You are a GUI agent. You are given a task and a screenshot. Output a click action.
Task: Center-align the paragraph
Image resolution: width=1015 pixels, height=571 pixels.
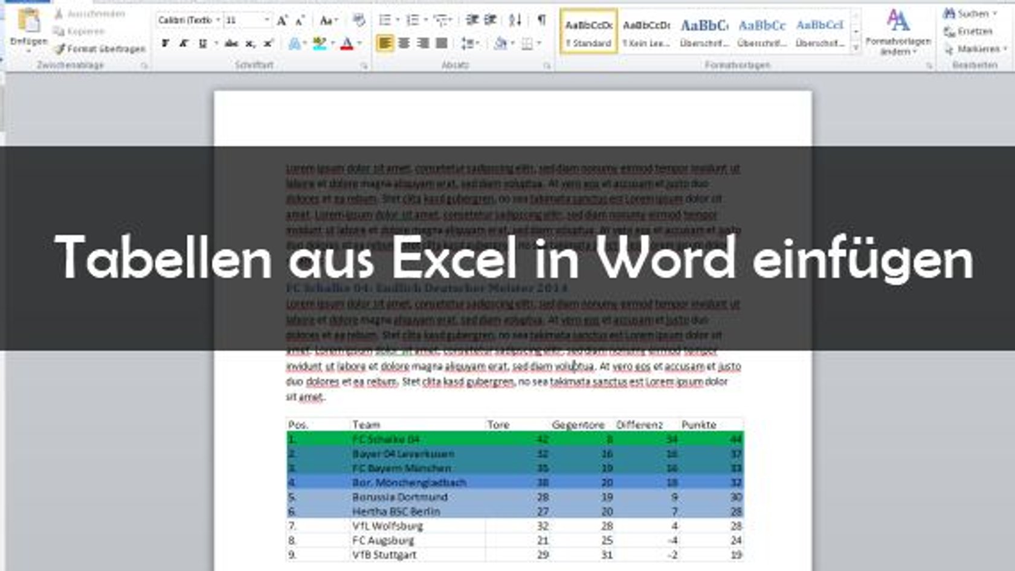coord(404,43)
